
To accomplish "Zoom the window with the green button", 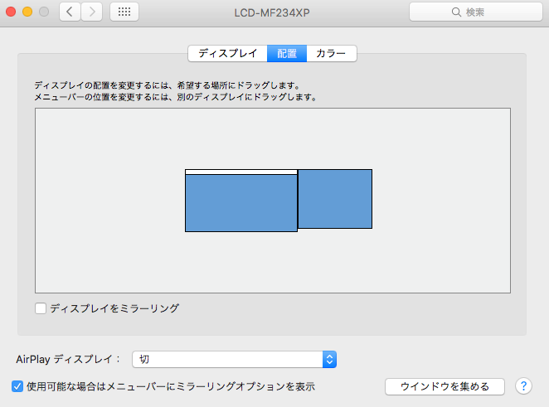I will click(43, 12).
